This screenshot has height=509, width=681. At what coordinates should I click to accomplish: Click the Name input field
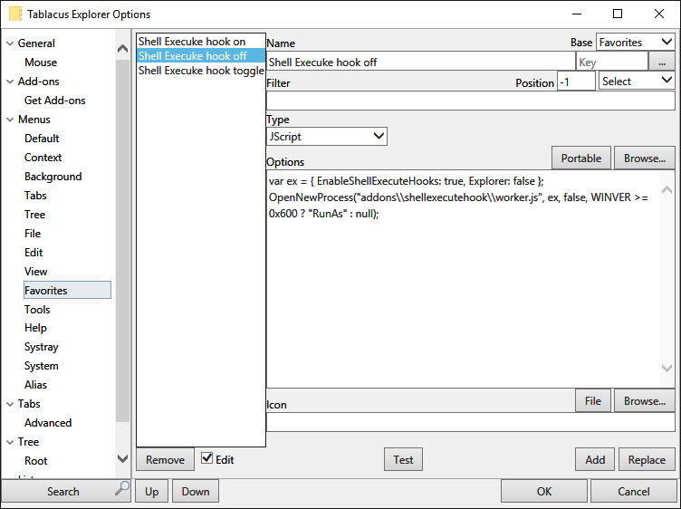(x=420, y=62)
